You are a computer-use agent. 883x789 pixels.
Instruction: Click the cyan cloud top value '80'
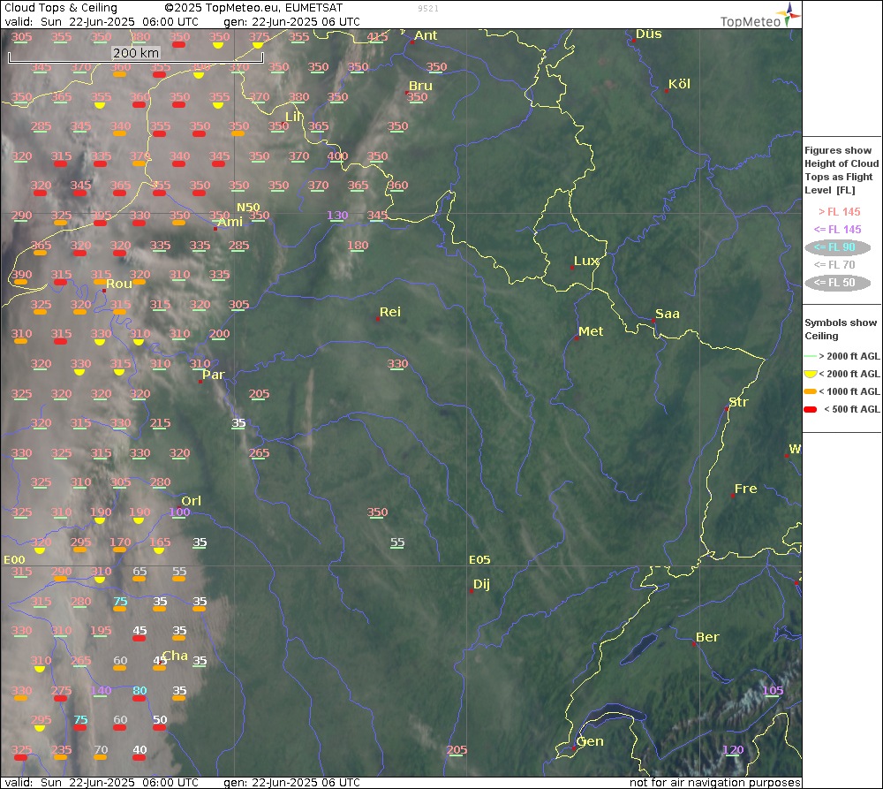point(140,690)
